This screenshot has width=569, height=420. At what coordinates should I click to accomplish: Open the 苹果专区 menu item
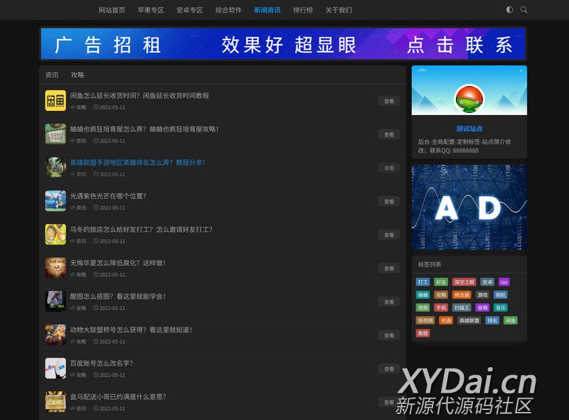[x=151, y=10]
